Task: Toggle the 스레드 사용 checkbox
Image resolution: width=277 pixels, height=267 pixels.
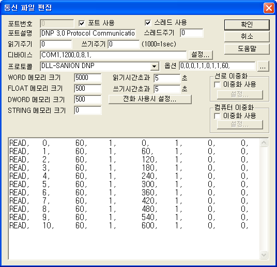Action: (x=148, y=23)
